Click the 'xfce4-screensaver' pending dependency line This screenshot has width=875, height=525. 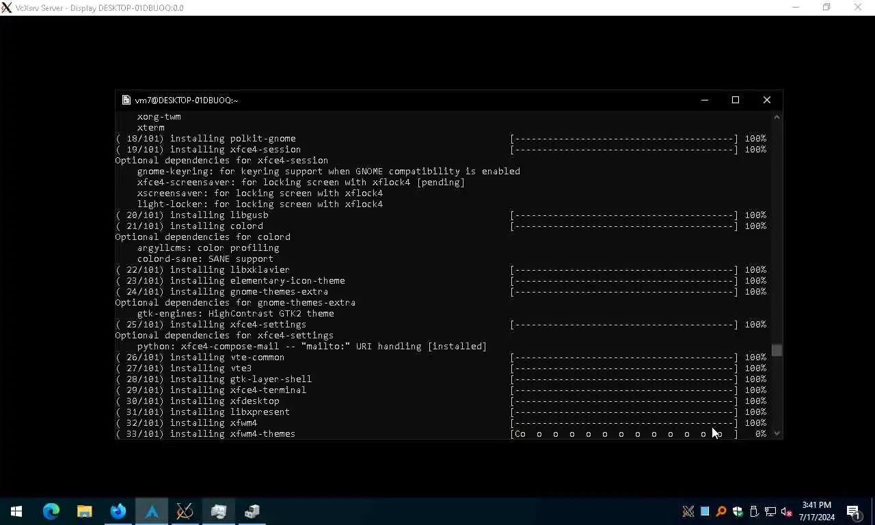[x=301, y=183]
